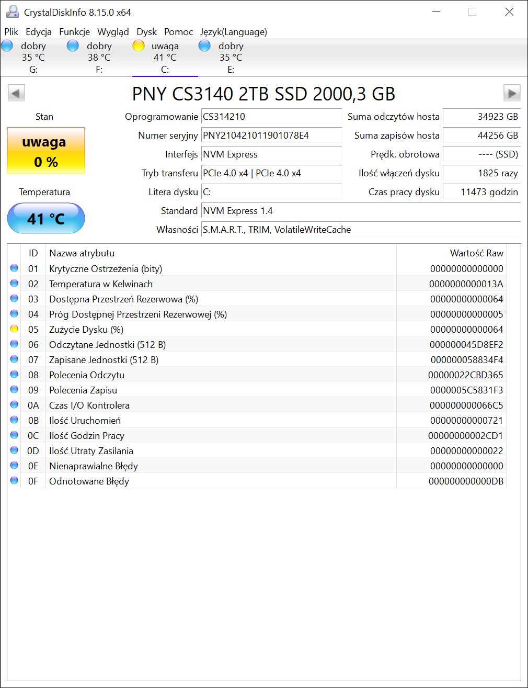The width and height of the screenshot is (528, 688).
Task: Select the yellow warning indicator for drive C:
Action: (x=139, y=46)
